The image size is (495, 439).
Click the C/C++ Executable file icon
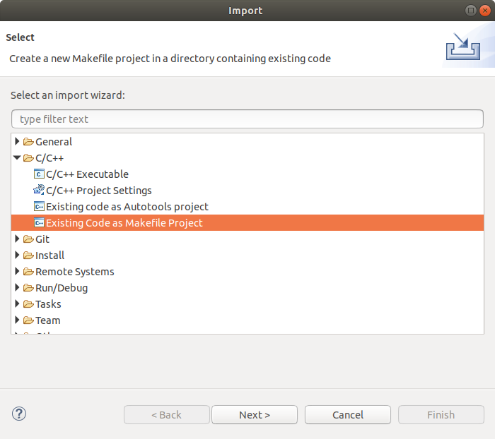pos(39,174)
